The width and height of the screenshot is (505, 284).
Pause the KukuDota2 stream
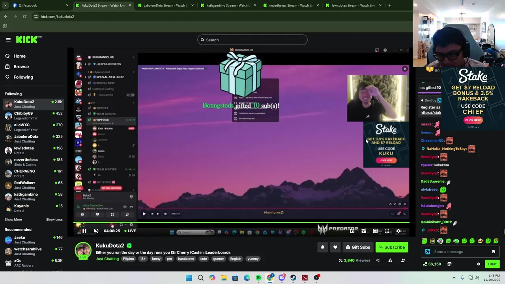pos(84,231)
